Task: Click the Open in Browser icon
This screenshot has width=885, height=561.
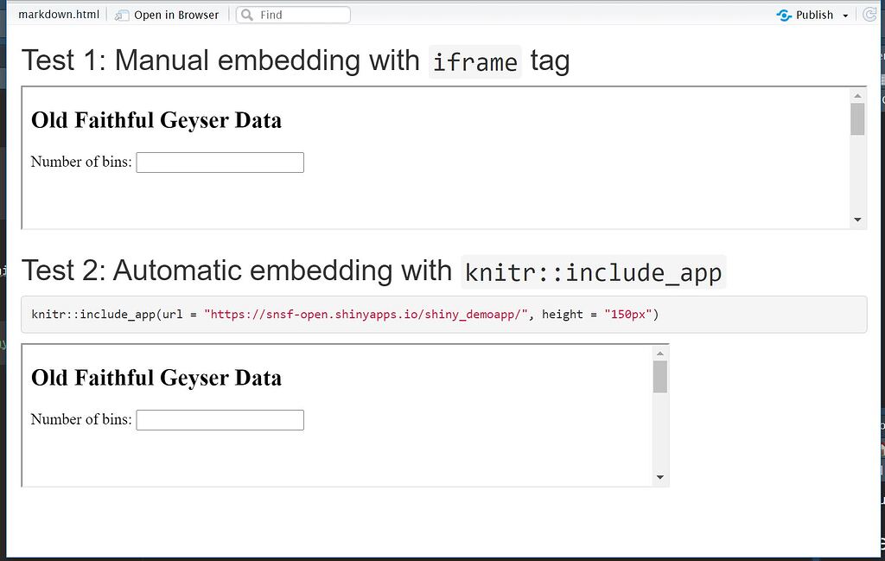Action: (x=122, y=15)
